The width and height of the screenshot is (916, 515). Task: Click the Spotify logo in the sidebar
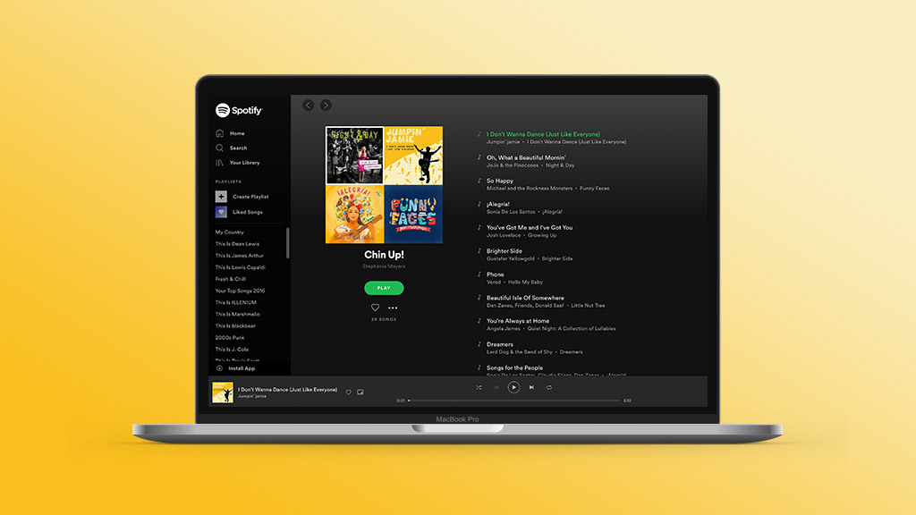click(x=239, y=110)
